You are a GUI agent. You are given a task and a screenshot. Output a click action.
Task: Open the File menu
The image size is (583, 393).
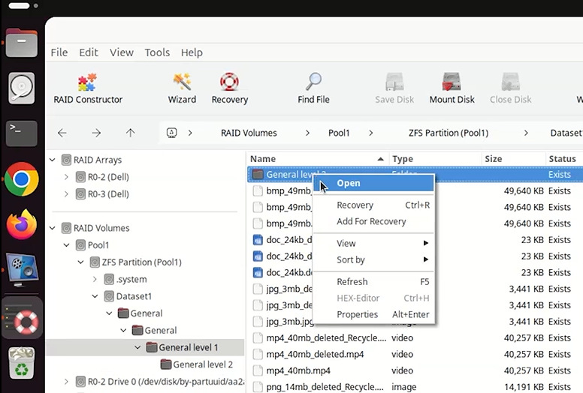[59, 52]
